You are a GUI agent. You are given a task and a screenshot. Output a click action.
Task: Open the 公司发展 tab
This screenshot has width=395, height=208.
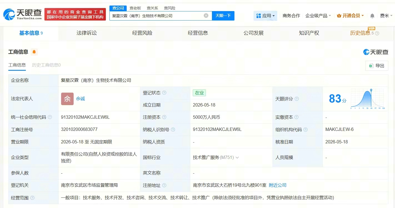click(253, 33)
